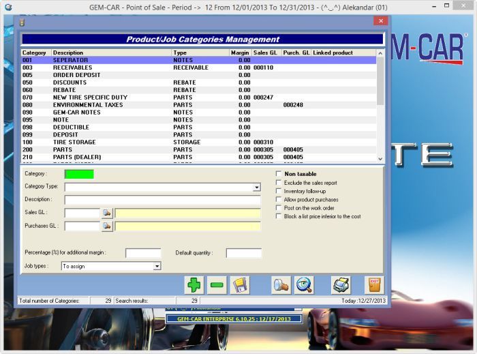Click the Type column header

click(x=200, y=53)
